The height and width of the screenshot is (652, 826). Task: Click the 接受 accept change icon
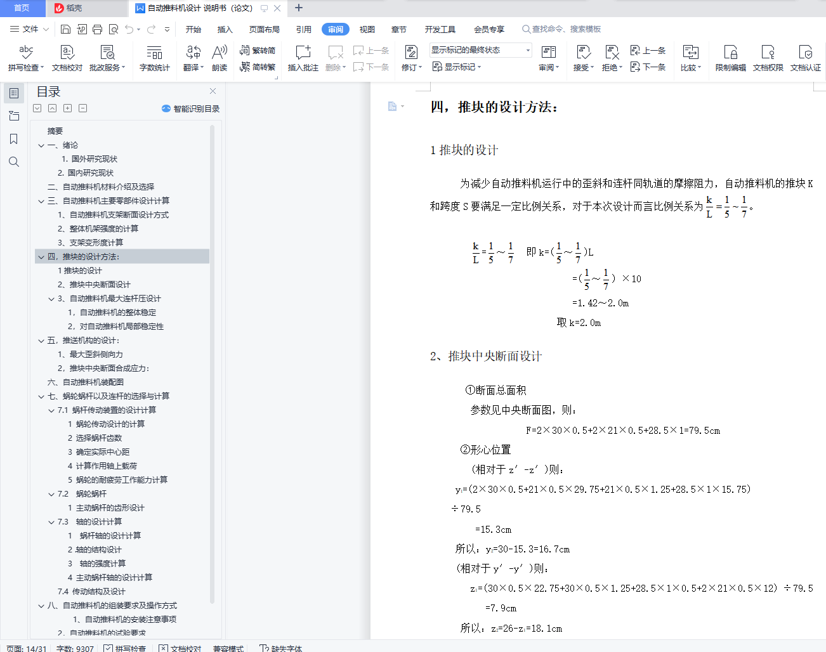point(583,53)
